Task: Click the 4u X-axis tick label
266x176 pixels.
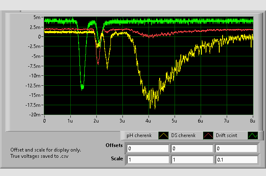Action: (148, 121)
